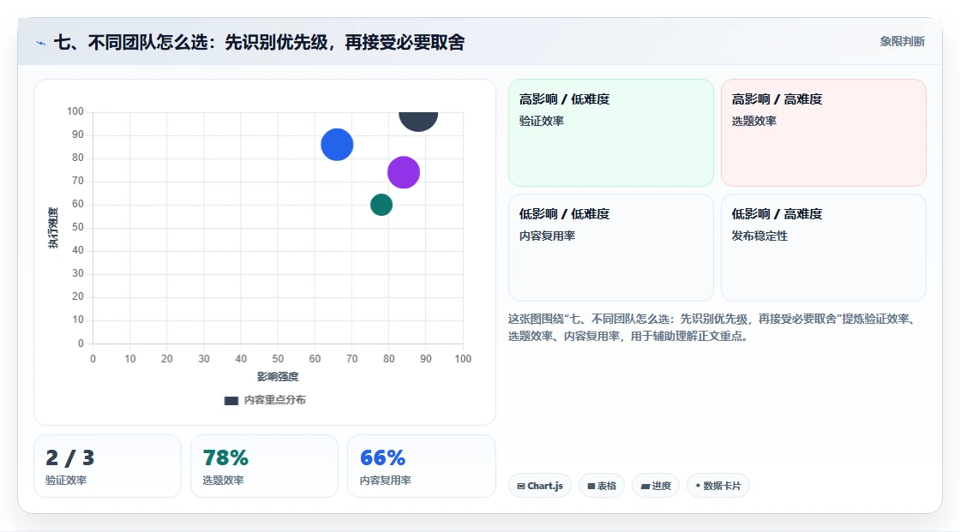The width and height of the screenshot is (960, 532).
Task: Click the description paragraph starting 这张图围绕
Action: coord(712,327)
